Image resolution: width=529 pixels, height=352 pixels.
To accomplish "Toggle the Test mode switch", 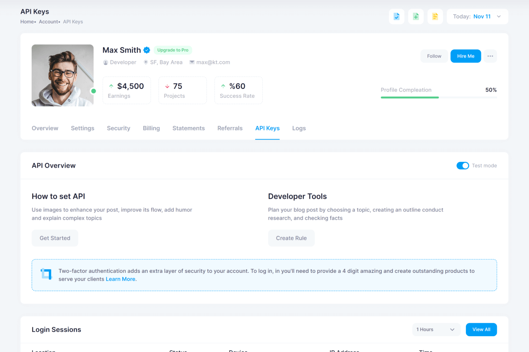I will pos(462,165).
